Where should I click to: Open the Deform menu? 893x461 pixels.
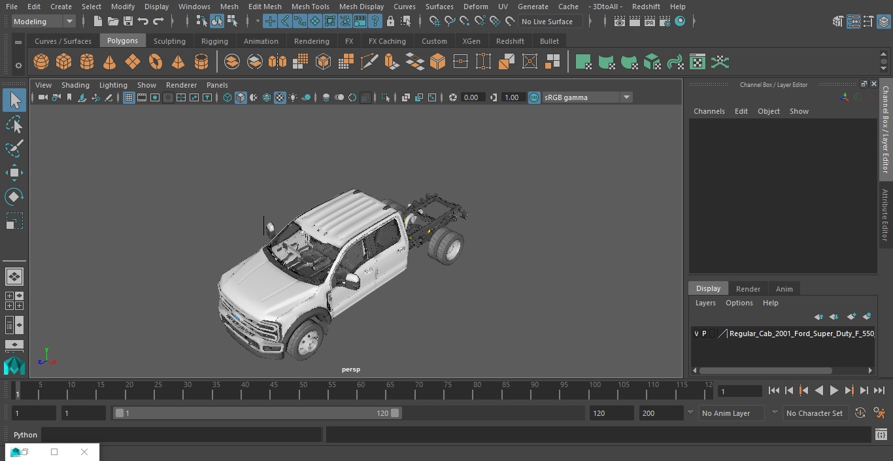(475, 7)
